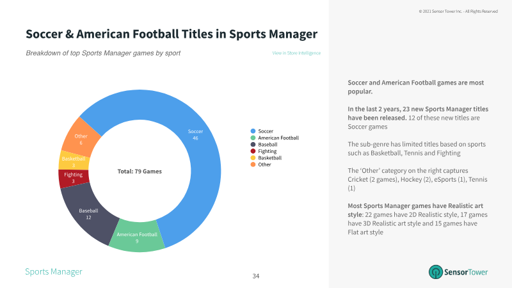
Task: Click the Sports Manager footer label
Action: 54,271
